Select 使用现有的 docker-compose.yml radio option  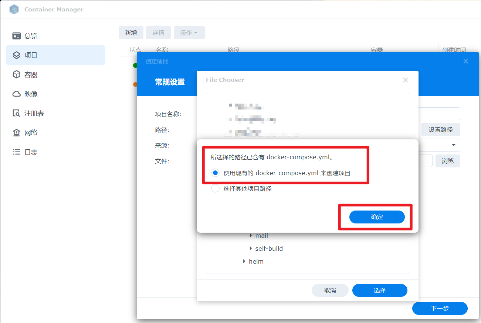[x=215, y=173]
